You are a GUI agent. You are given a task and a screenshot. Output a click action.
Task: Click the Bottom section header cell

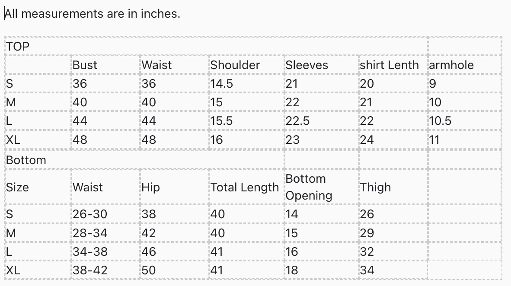(26, 160)
